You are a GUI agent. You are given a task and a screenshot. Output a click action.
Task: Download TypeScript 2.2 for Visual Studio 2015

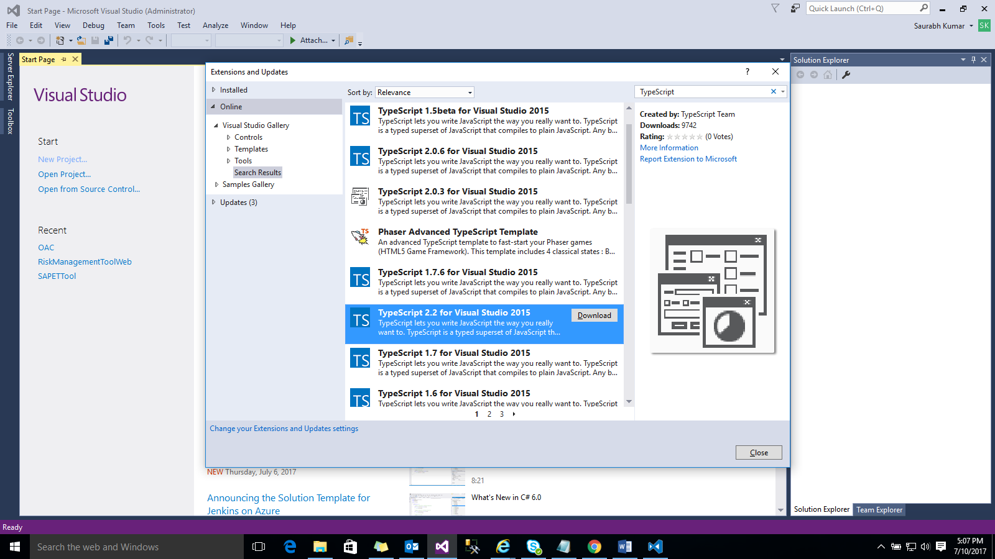click(594, 315)
